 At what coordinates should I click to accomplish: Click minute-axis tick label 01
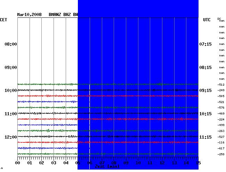(x=30, y=163)
